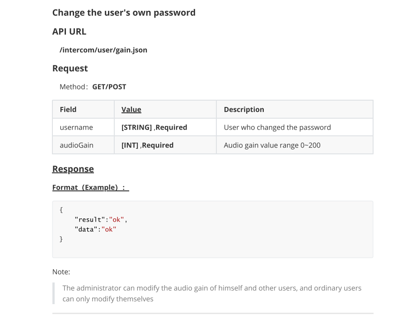402x324 pixels.
Task: Click the [INT] ,Required value cell
Action: 165,145
